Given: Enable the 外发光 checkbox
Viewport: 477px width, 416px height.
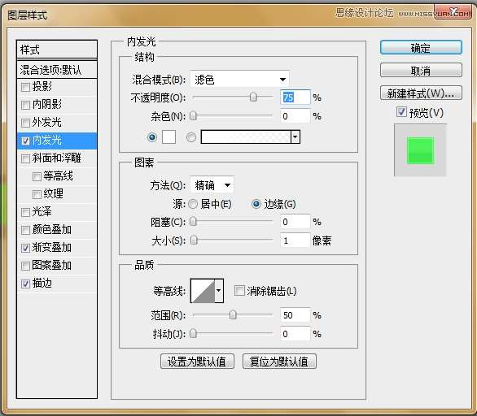Looking at the screenshot, I should click(x=25, y=123).
